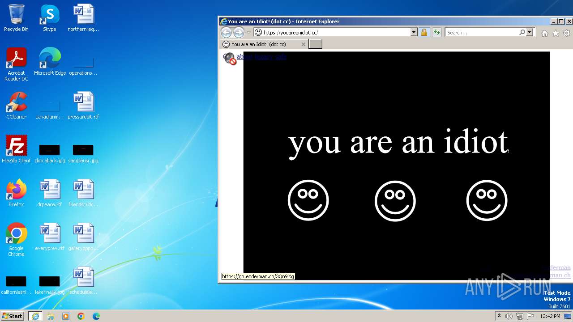Minimize the Internet Explorer window
The image size is (573, 322).
tap(554, 21)
